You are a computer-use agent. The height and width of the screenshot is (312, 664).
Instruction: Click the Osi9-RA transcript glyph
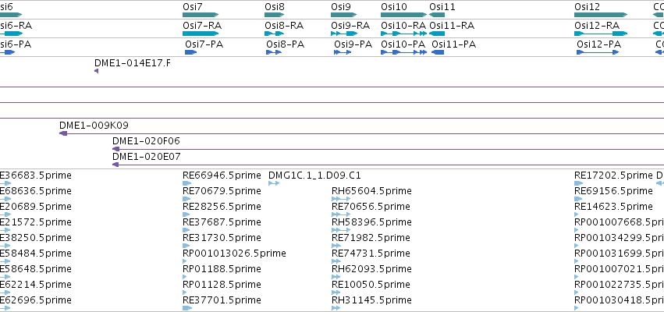click(x=344, y=34)
